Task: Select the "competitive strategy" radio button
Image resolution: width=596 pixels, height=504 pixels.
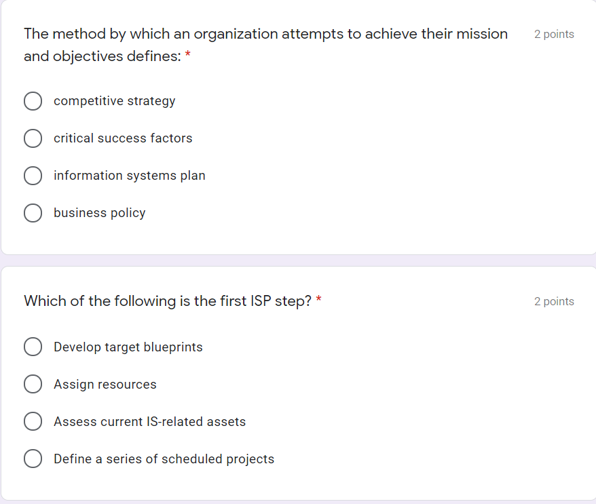Action: pyautogui.click(x=33, y=100)
